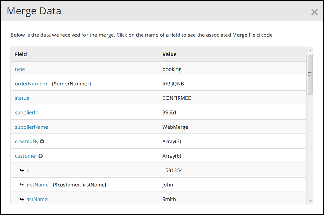Click the scrollbar down arrow

[310, 201]
